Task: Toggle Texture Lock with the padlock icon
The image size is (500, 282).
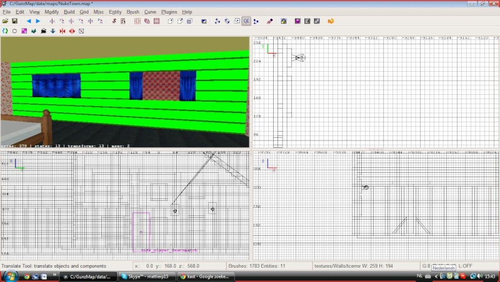Action: pyautogui.click(x=284, y=21)
